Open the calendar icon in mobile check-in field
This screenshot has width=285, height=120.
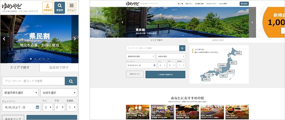click(37, 107)
